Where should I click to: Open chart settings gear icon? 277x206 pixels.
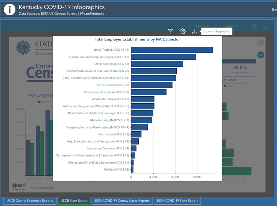coord(182,32)
